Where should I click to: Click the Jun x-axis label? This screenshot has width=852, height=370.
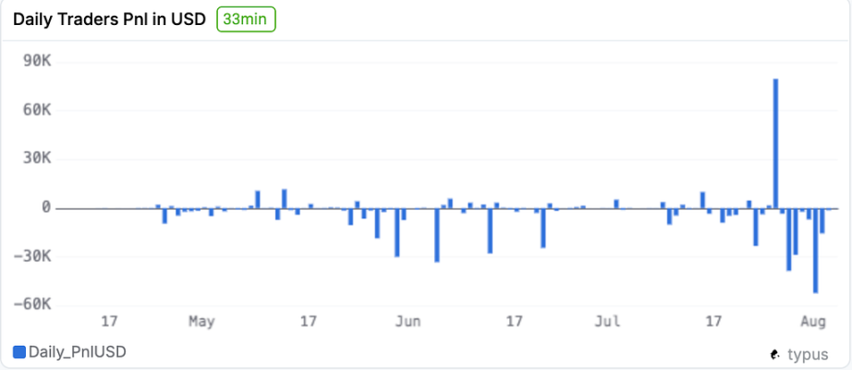(408, 322)
